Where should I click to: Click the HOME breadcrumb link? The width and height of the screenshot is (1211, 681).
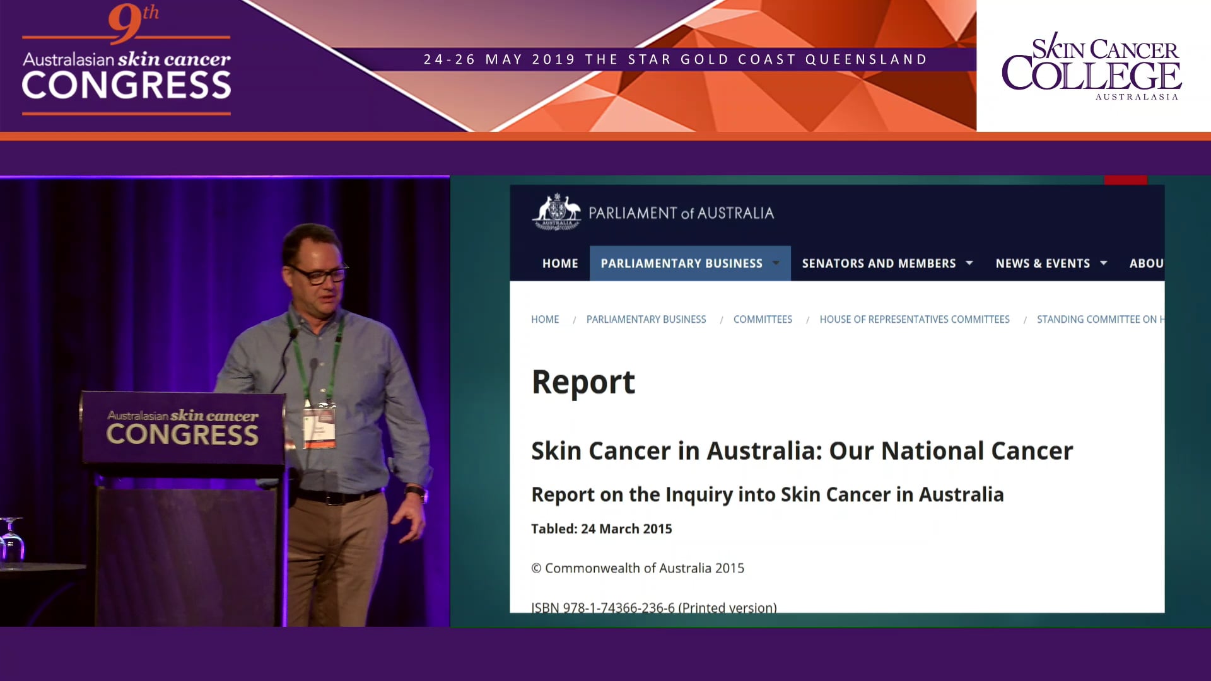544,319
